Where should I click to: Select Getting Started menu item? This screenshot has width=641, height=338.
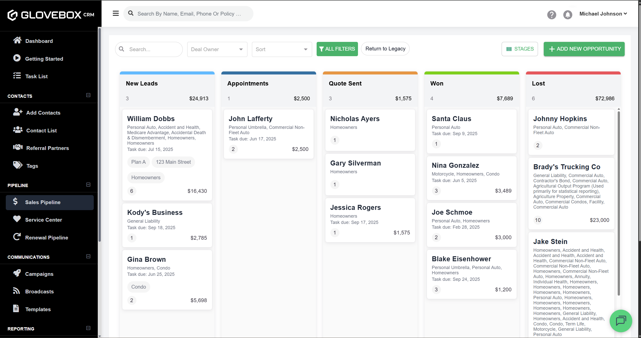50,59
